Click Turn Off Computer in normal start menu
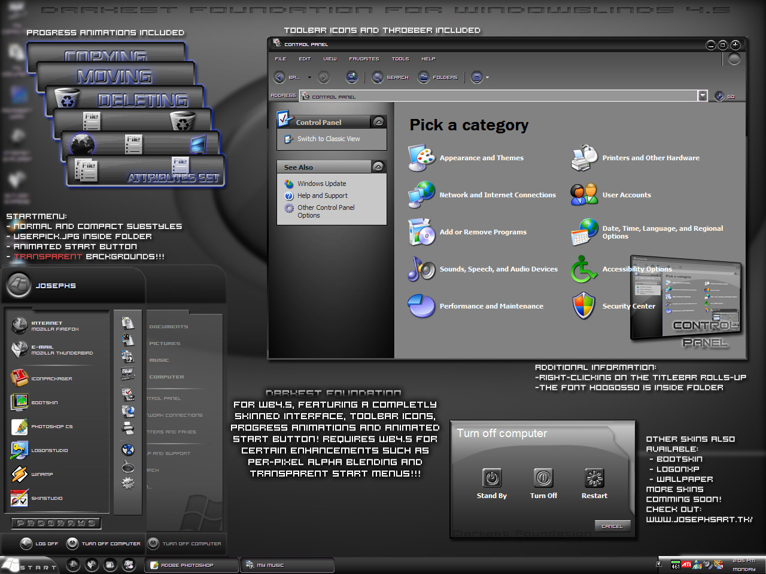 [x=104, y=544]
